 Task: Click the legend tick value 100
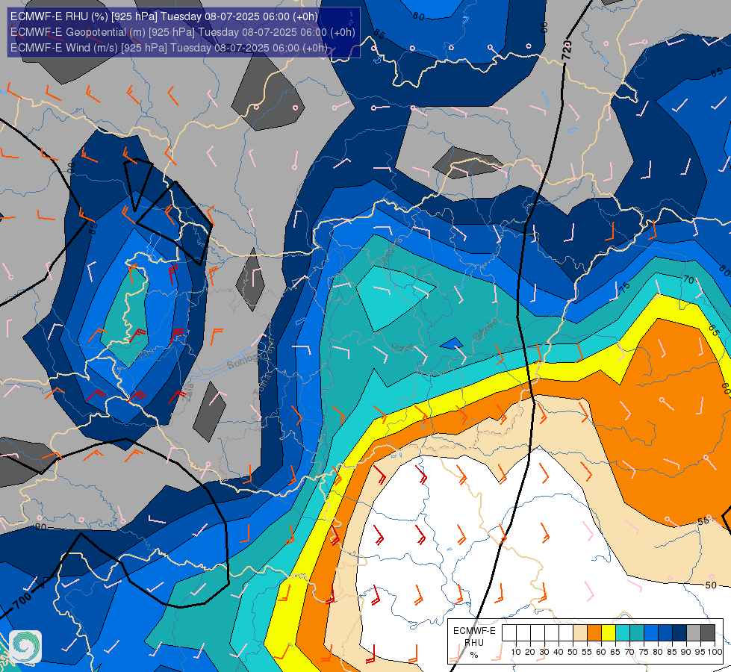coord(715,652)
